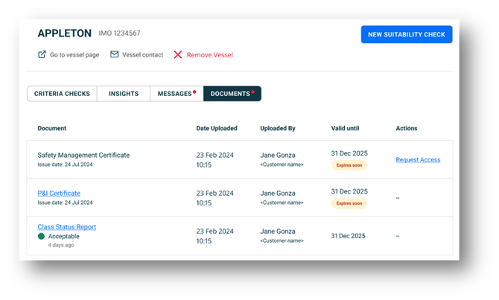The width and height of the screenshot is (499, 300).
Task: Select the Documents tab
Action: click(230, 94)
